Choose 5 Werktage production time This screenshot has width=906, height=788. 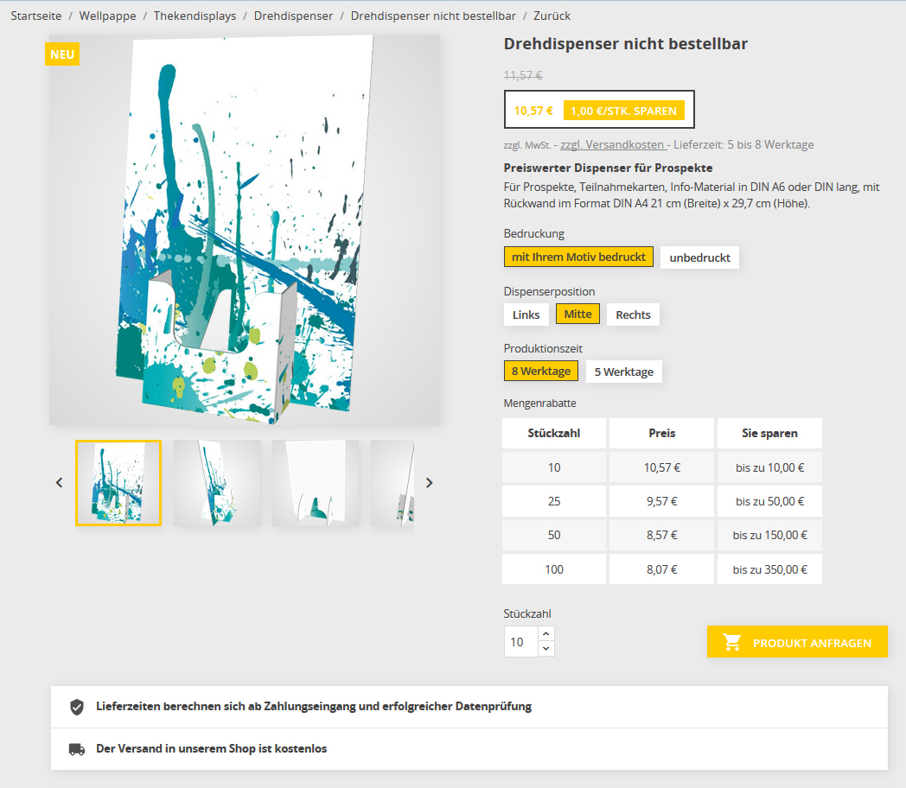[x=624, y=372]
